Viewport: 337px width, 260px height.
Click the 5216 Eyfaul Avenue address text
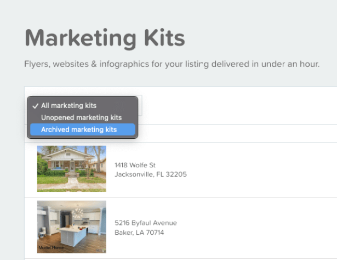[146, 223]
